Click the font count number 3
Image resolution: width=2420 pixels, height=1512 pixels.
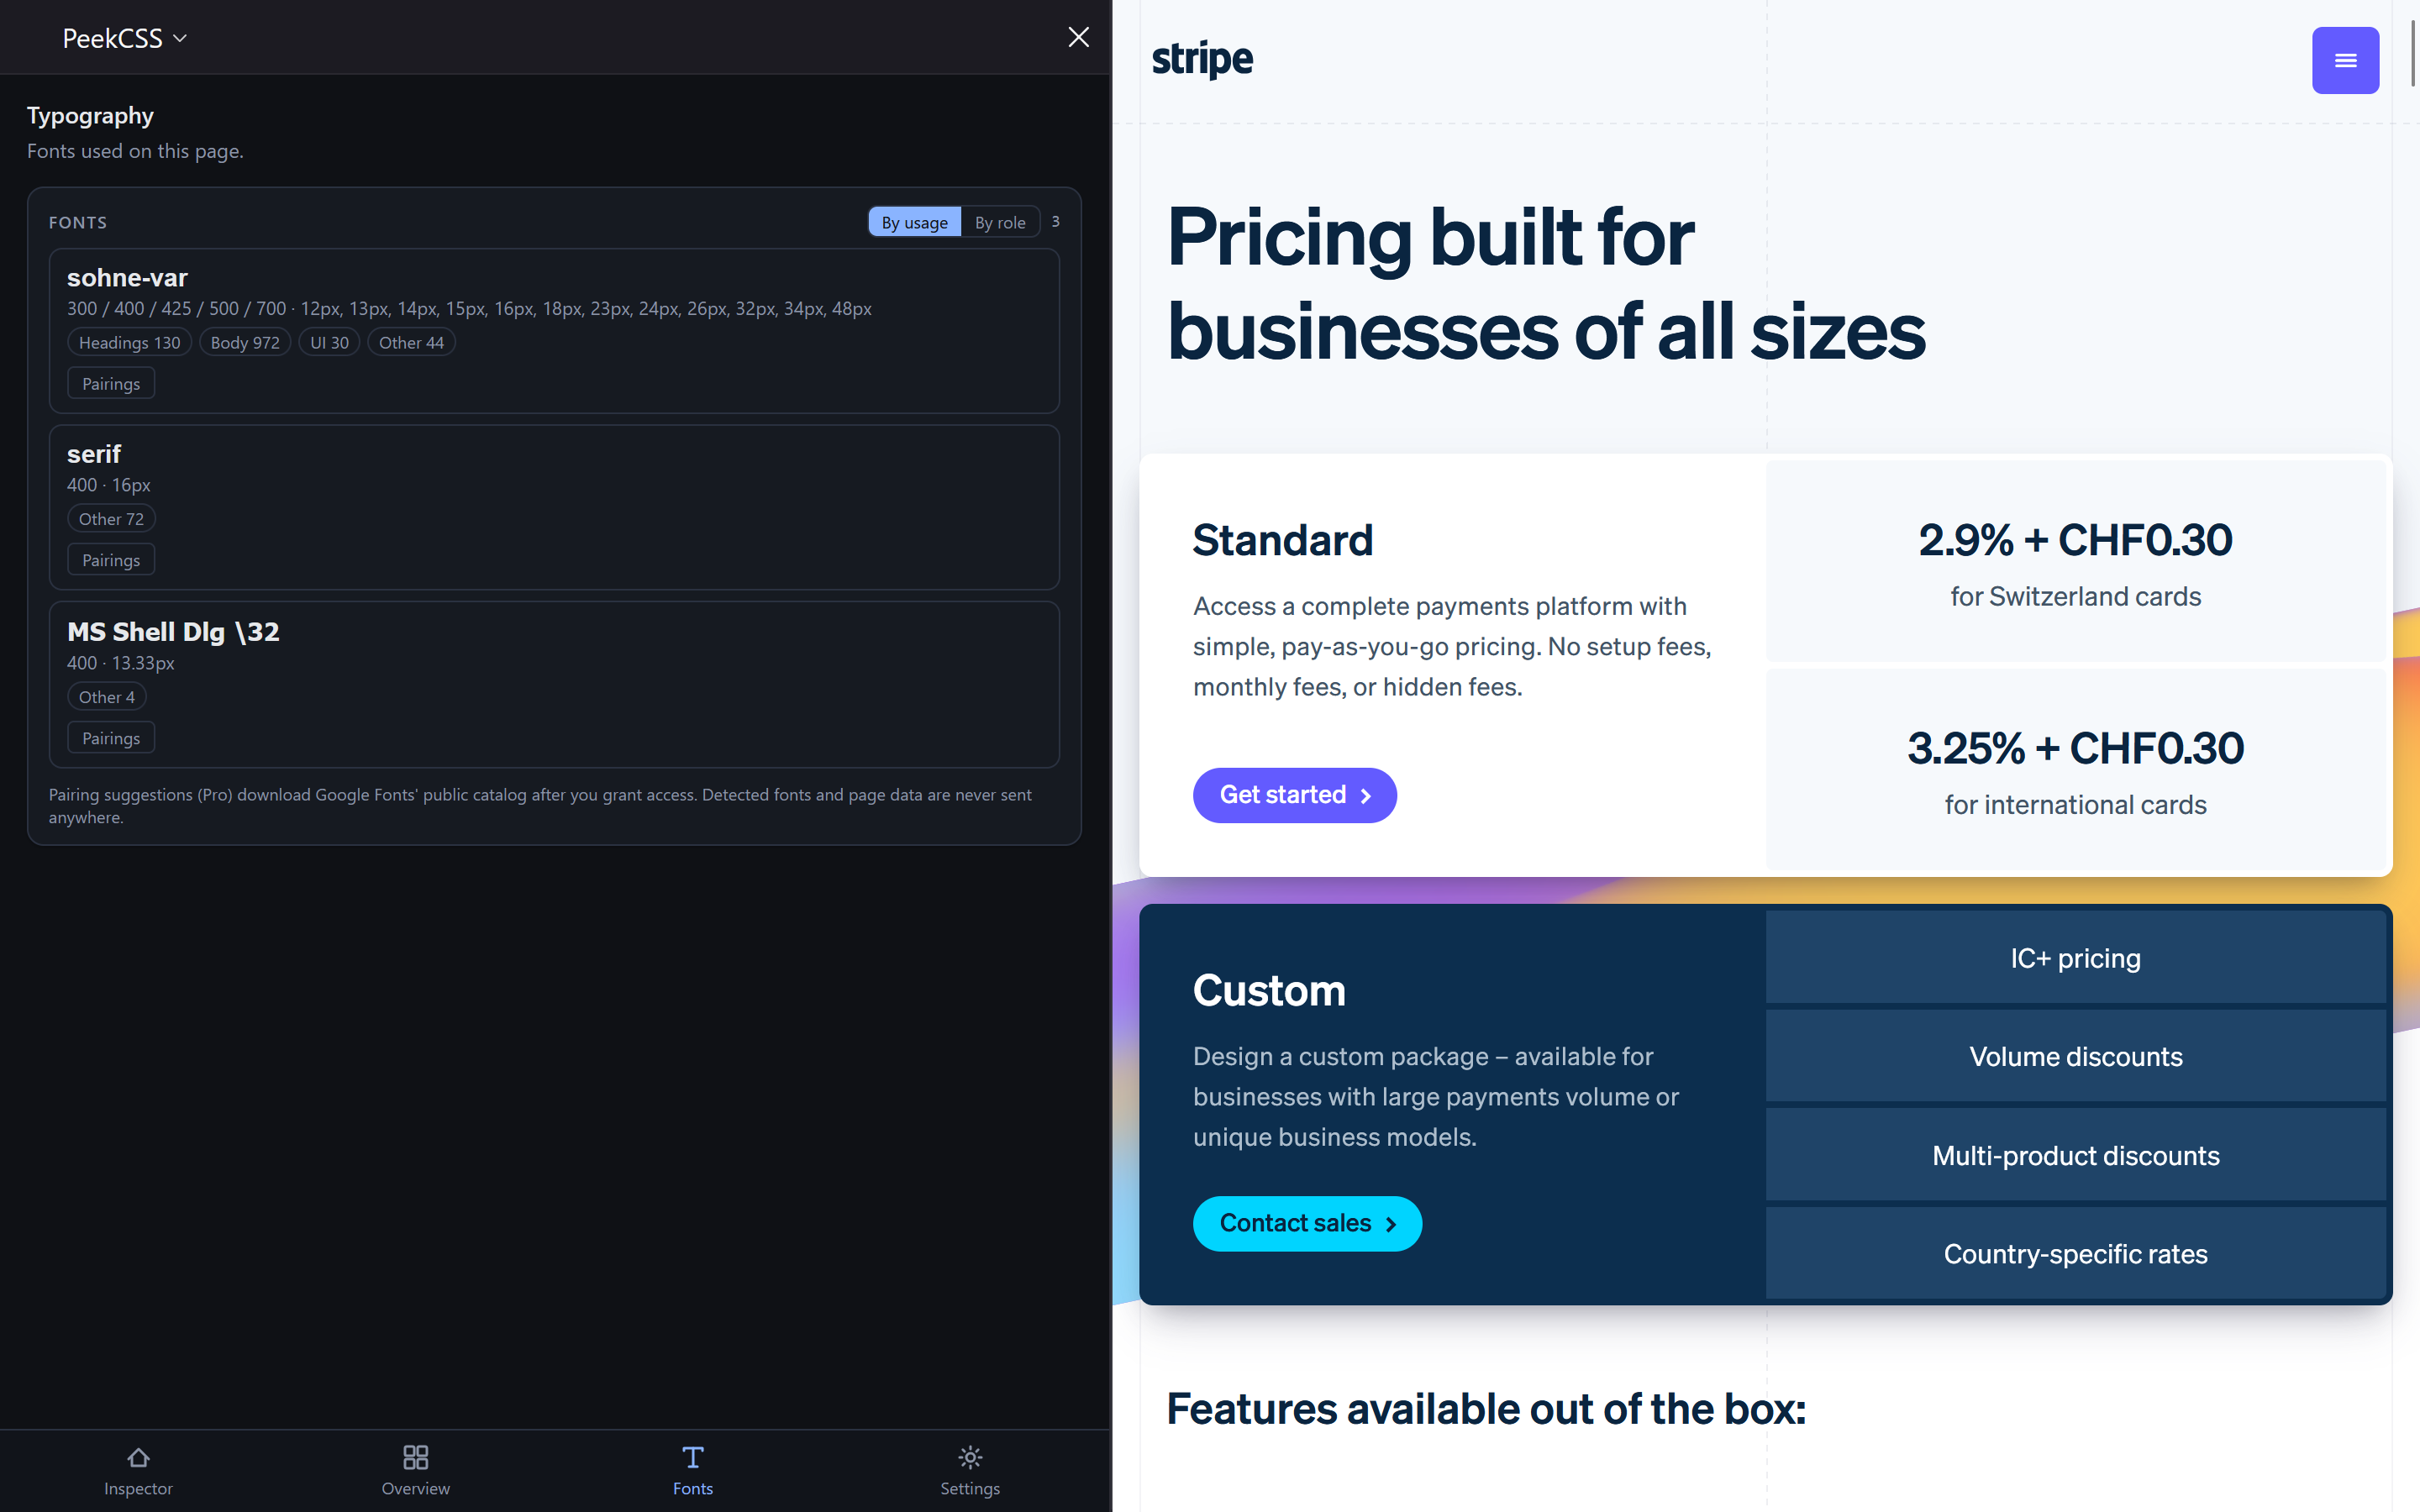click(x=1055, y=222)
